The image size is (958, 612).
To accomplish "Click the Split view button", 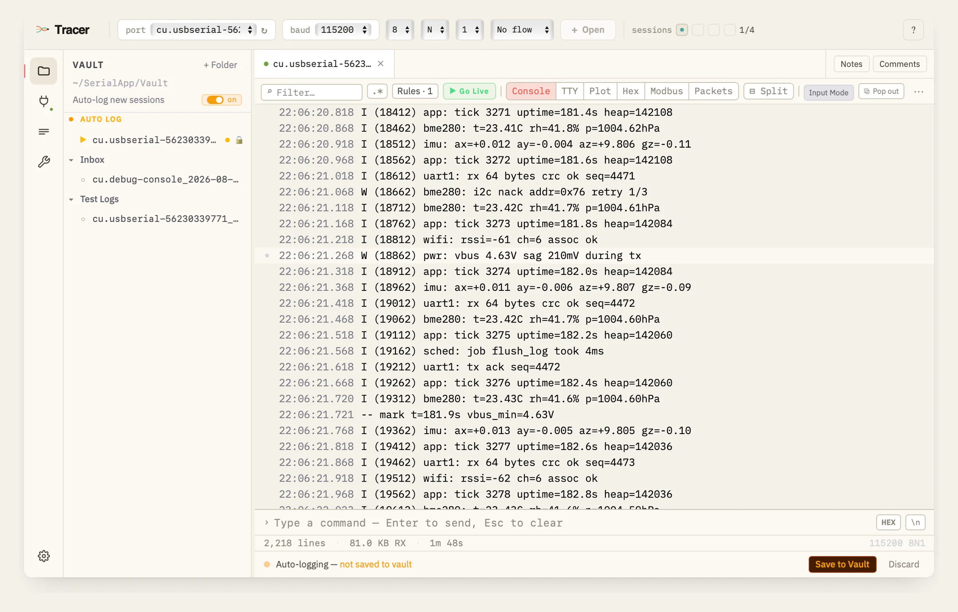I will 768,91.
